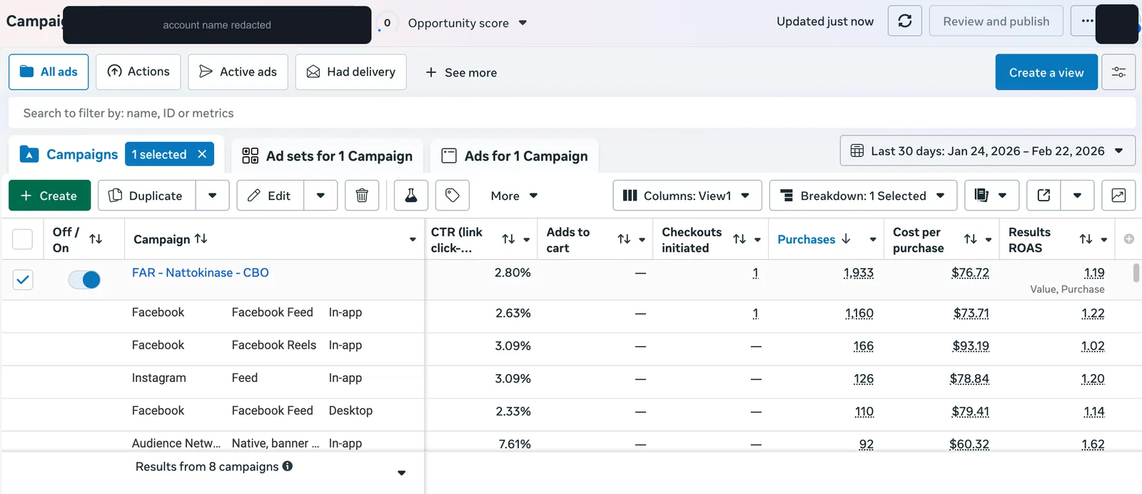
Task: Sort CTR link click column arrows
Action: click(x=508, y=239)
